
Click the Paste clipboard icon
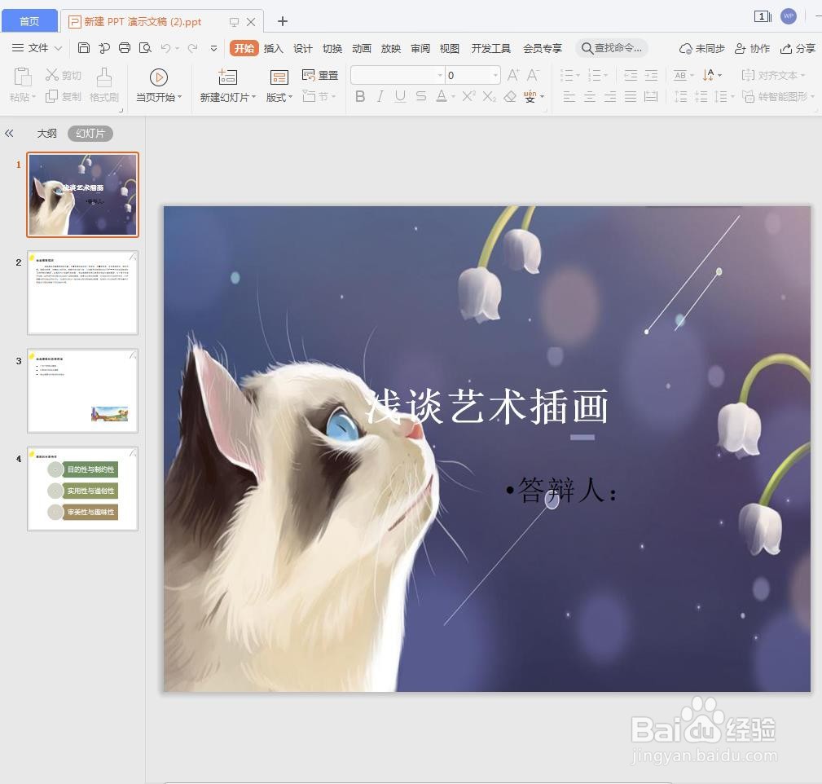tap(22, 77)
